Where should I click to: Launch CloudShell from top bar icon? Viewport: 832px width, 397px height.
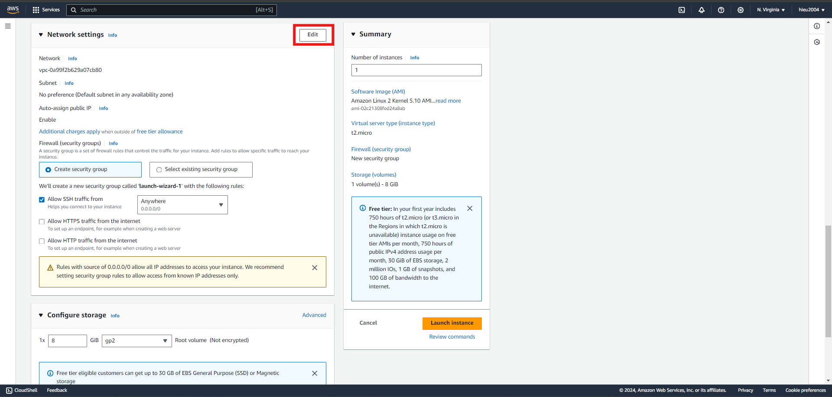point(682,10)
